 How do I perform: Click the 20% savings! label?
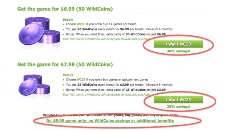tap(178, 107)
